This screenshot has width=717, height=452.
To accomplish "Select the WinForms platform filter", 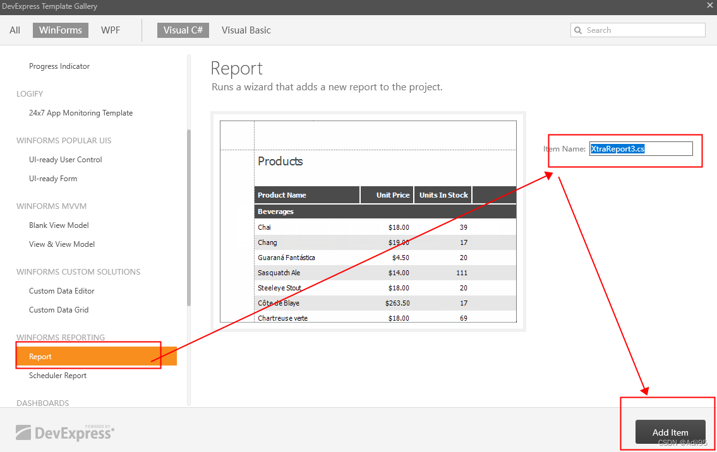I will coord(61,30).
